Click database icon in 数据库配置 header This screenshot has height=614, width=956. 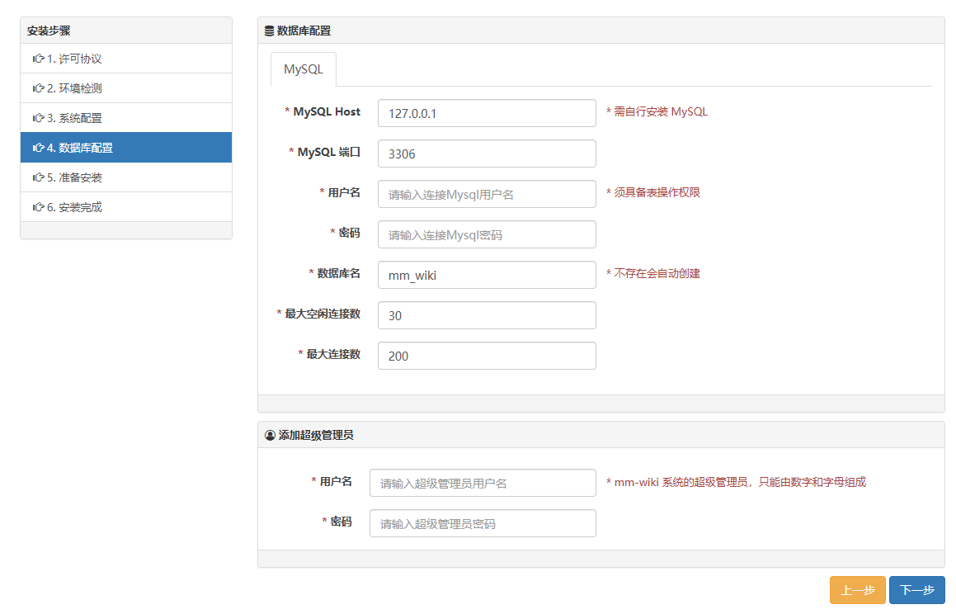coord(269,31)
